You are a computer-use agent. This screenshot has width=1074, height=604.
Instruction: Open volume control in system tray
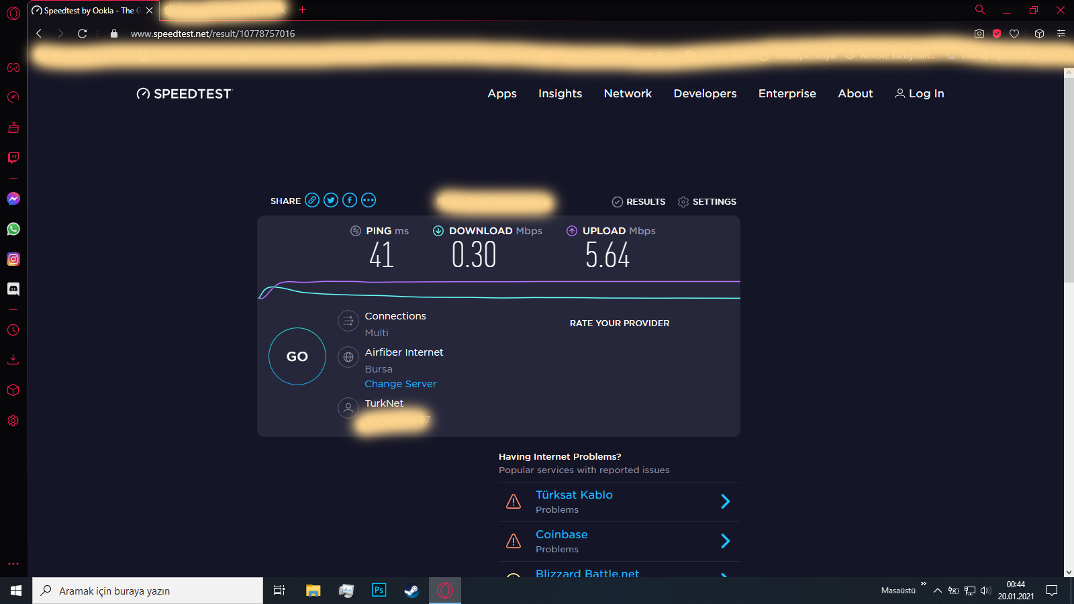point(985,591)
